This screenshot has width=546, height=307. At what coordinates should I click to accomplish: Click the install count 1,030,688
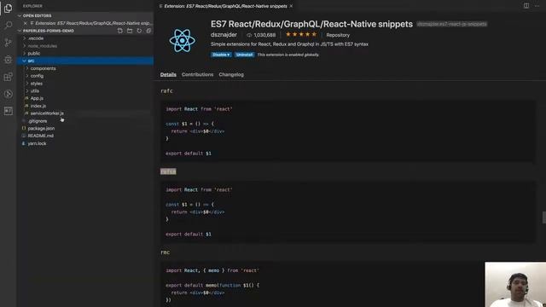coord(261,35)
